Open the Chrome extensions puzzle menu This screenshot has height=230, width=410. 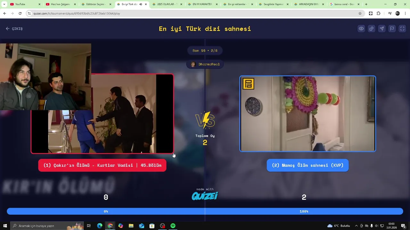point(378,13)
